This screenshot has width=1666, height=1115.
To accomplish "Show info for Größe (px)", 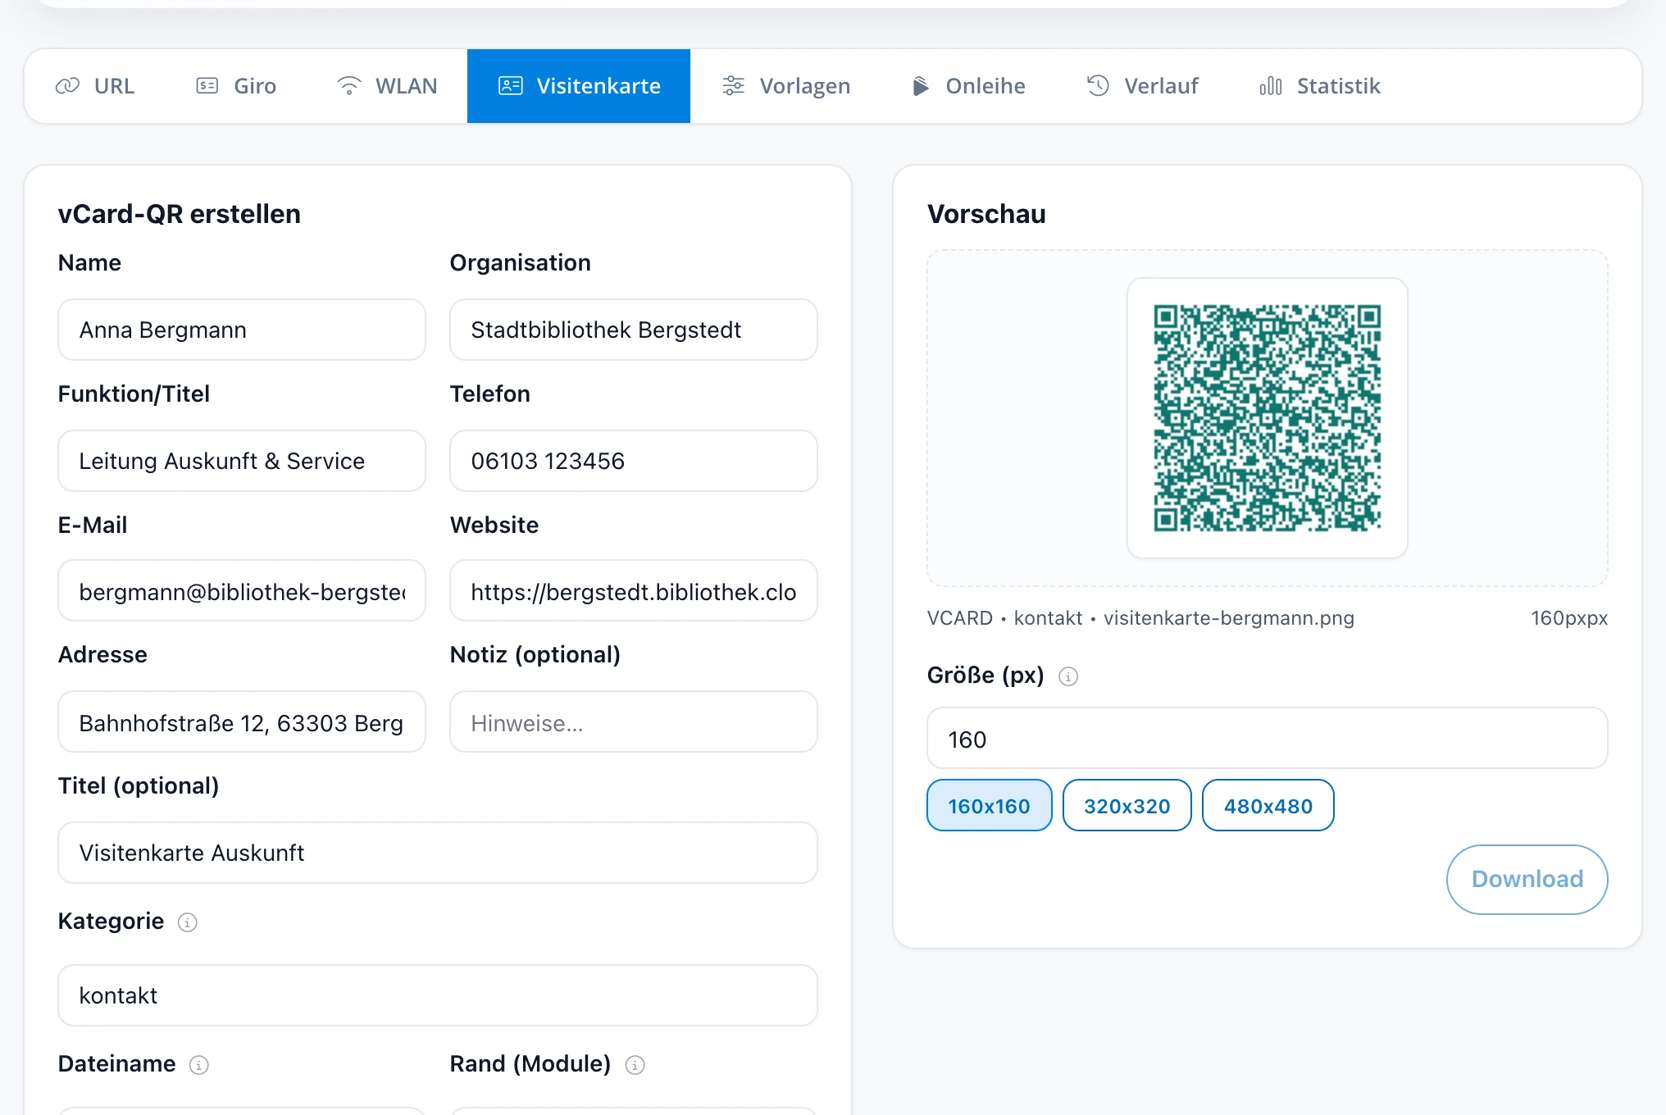I will pyautogui.click(x=1068, y=676).
